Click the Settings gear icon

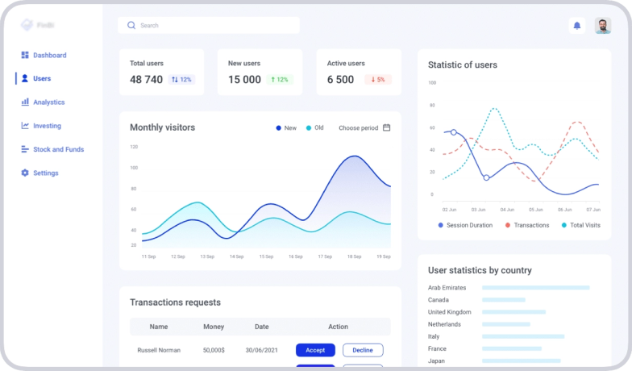(25, 173)
